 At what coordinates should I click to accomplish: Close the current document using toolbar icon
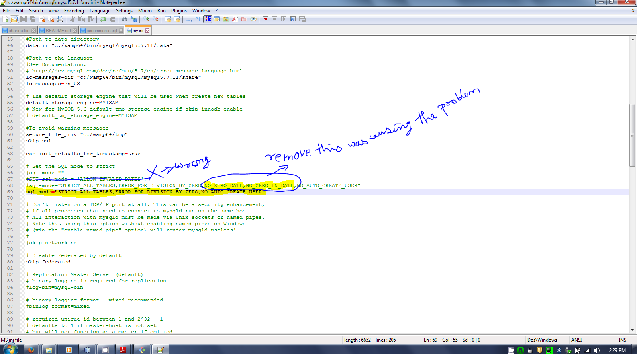coord(42,19)
